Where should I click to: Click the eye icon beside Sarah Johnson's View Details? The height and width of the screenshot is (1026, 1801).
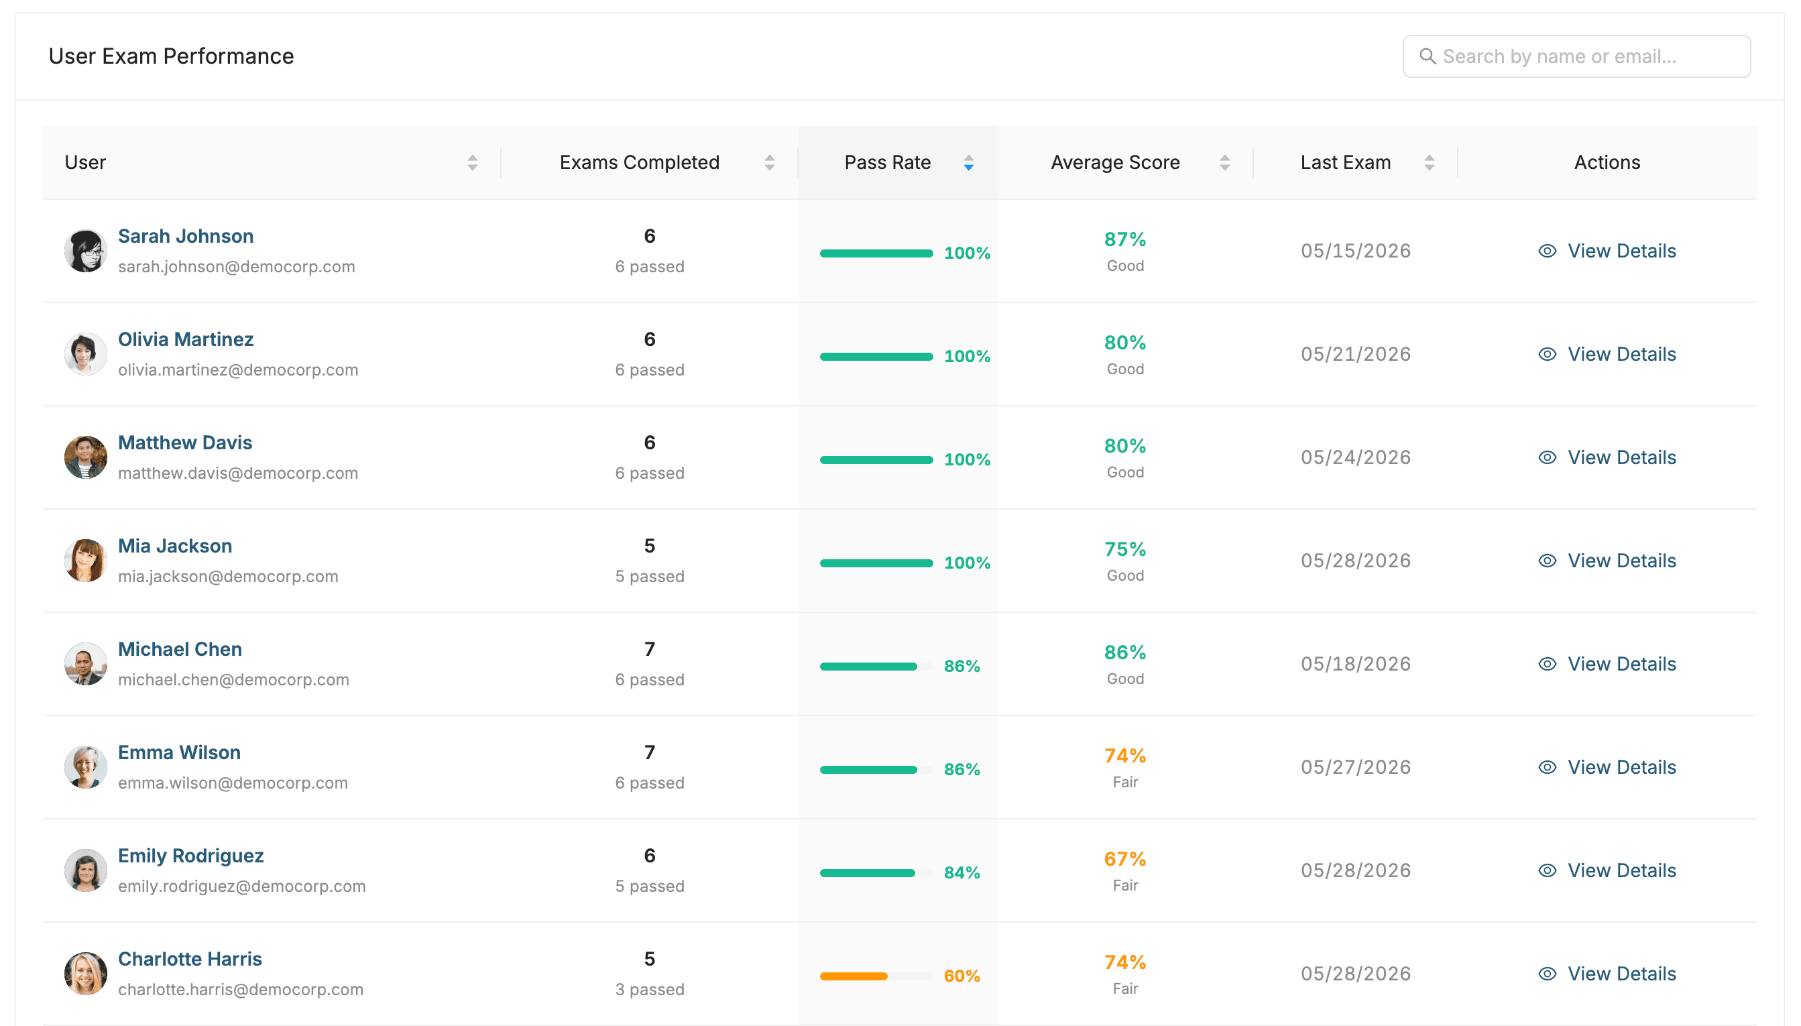pos(1547,251)
